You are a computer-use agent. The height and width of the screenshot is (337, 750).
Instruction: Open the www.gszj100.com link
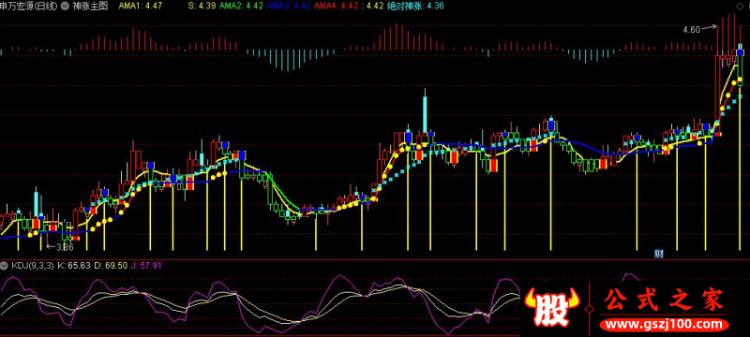[665, 326]
